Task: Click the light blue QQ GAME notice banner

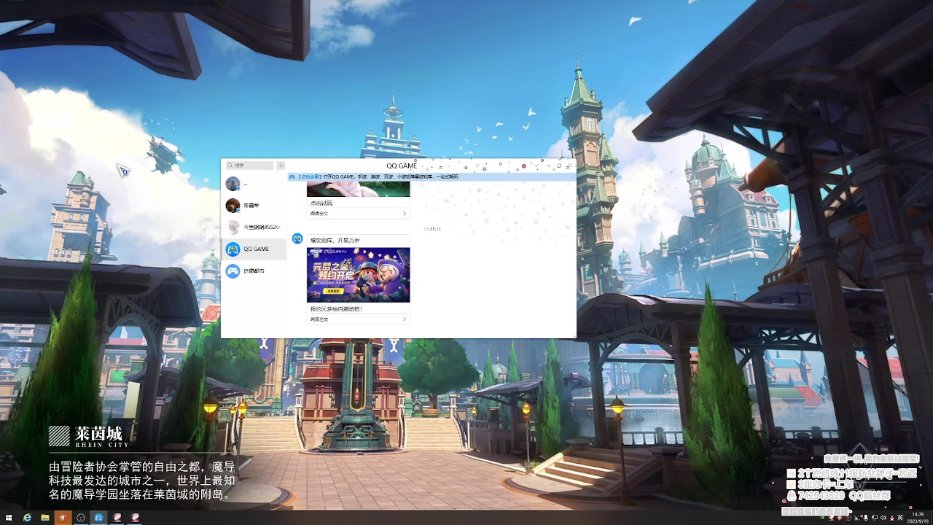Action: (x=432, y=176)
